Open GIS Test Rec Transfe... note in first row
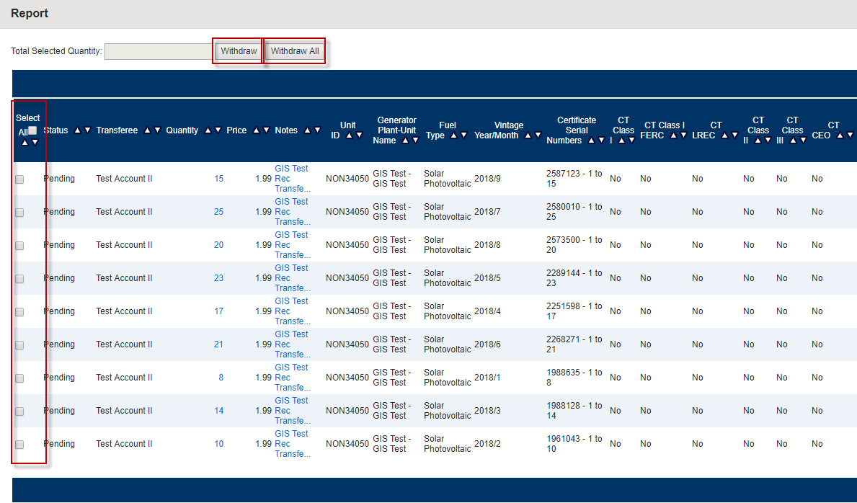 click(292, 179)
